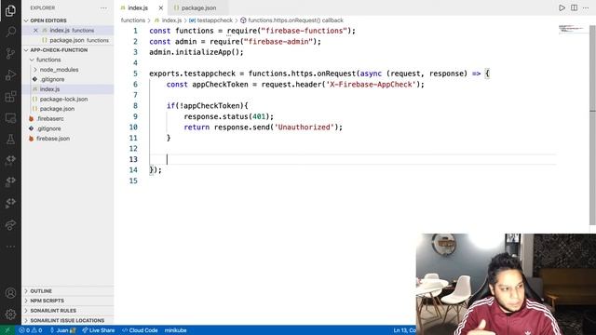
Task: Click the 401 status code value
Action: [259, 116]
